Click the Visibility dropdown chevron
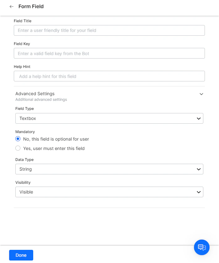This screenshot has height=263, width=219. pos(198,192)
